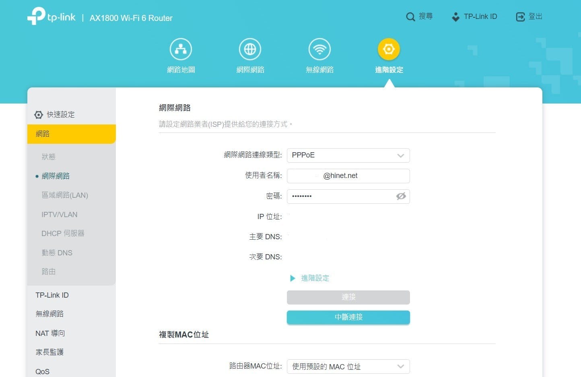
Task: Click the 中斷連接 button
Action: click(348, 317)
